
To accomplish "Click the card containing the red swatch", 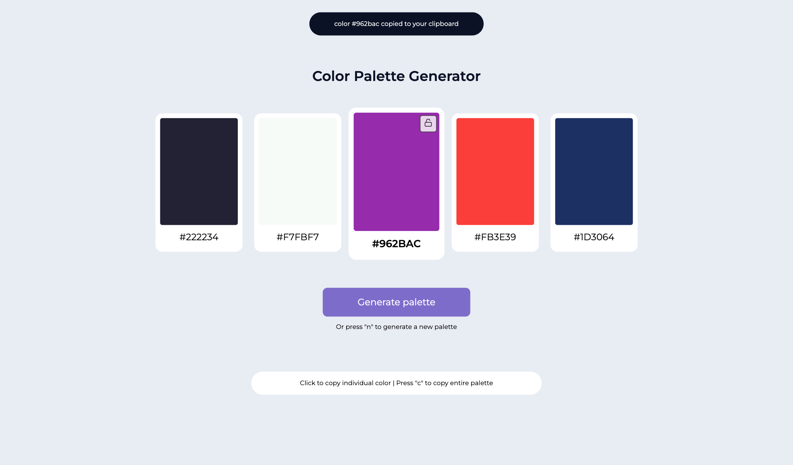I will pyautogui.click(x=495, y=182).
